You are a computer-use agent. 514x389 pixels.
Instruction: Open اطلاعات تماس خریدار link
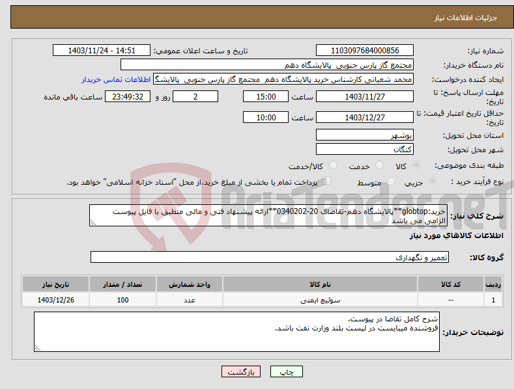pyautogui.click(x=116, y=79)
